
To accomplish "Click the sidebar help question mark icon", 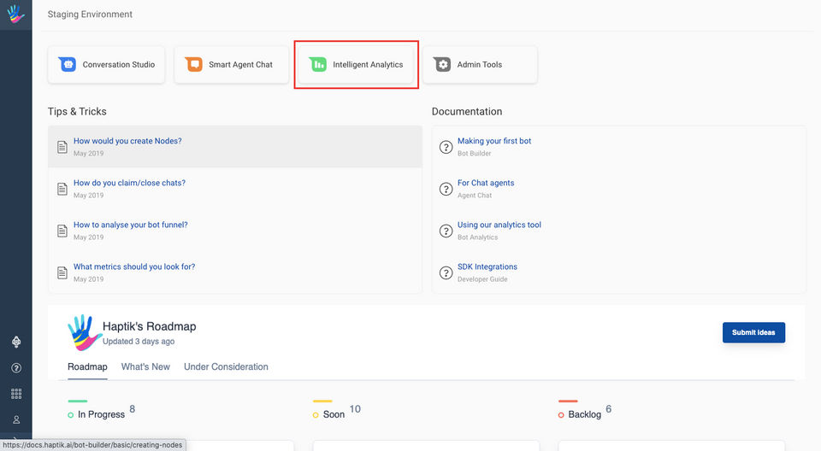I will (16, 368).
